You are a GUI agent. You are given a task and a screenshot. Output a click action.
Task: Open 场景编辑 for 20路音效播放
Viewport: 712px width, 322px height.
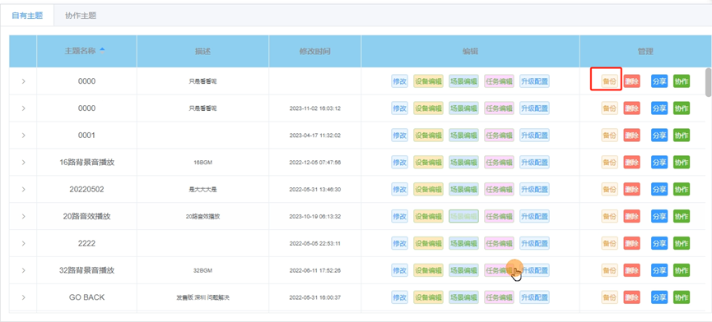[463, 217]
